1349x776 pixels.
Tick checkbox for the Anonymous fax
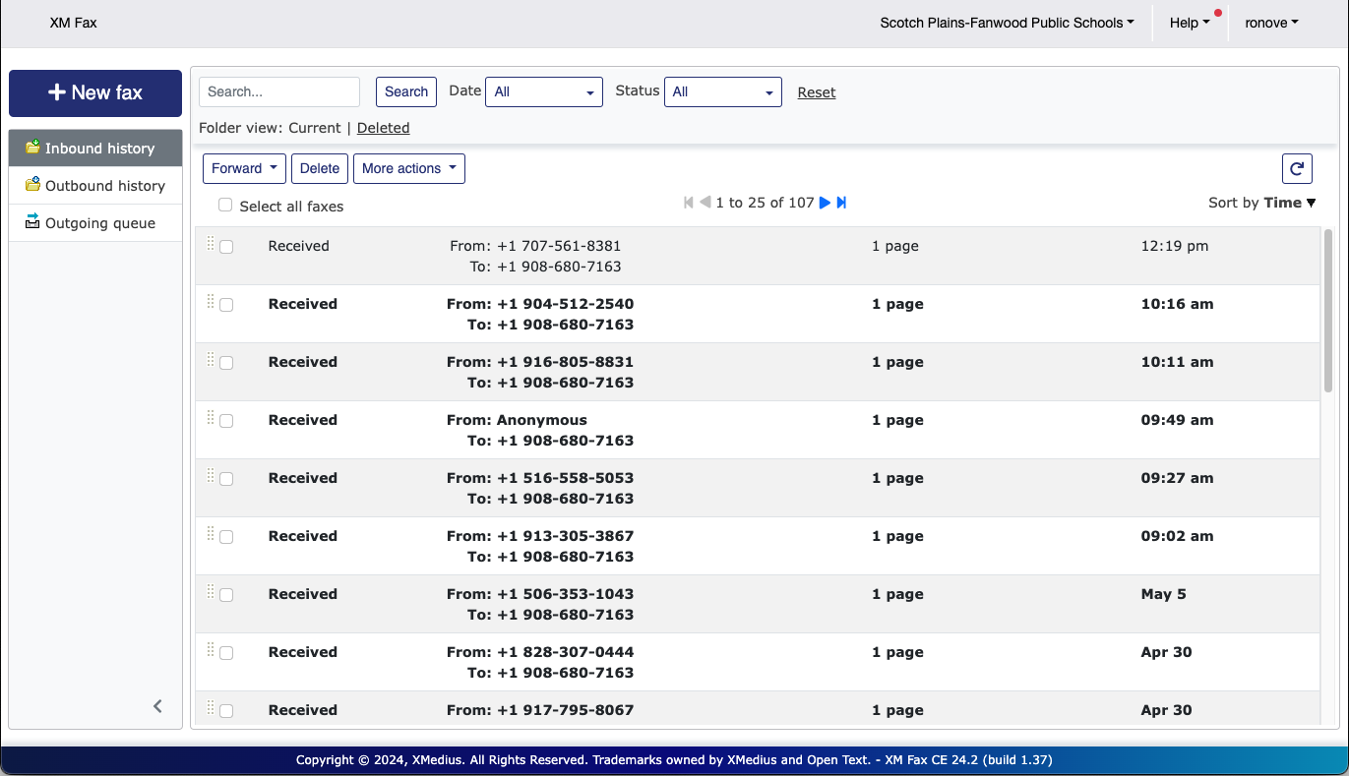(226, 421)
